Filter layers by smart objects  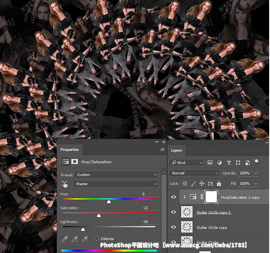248,162
